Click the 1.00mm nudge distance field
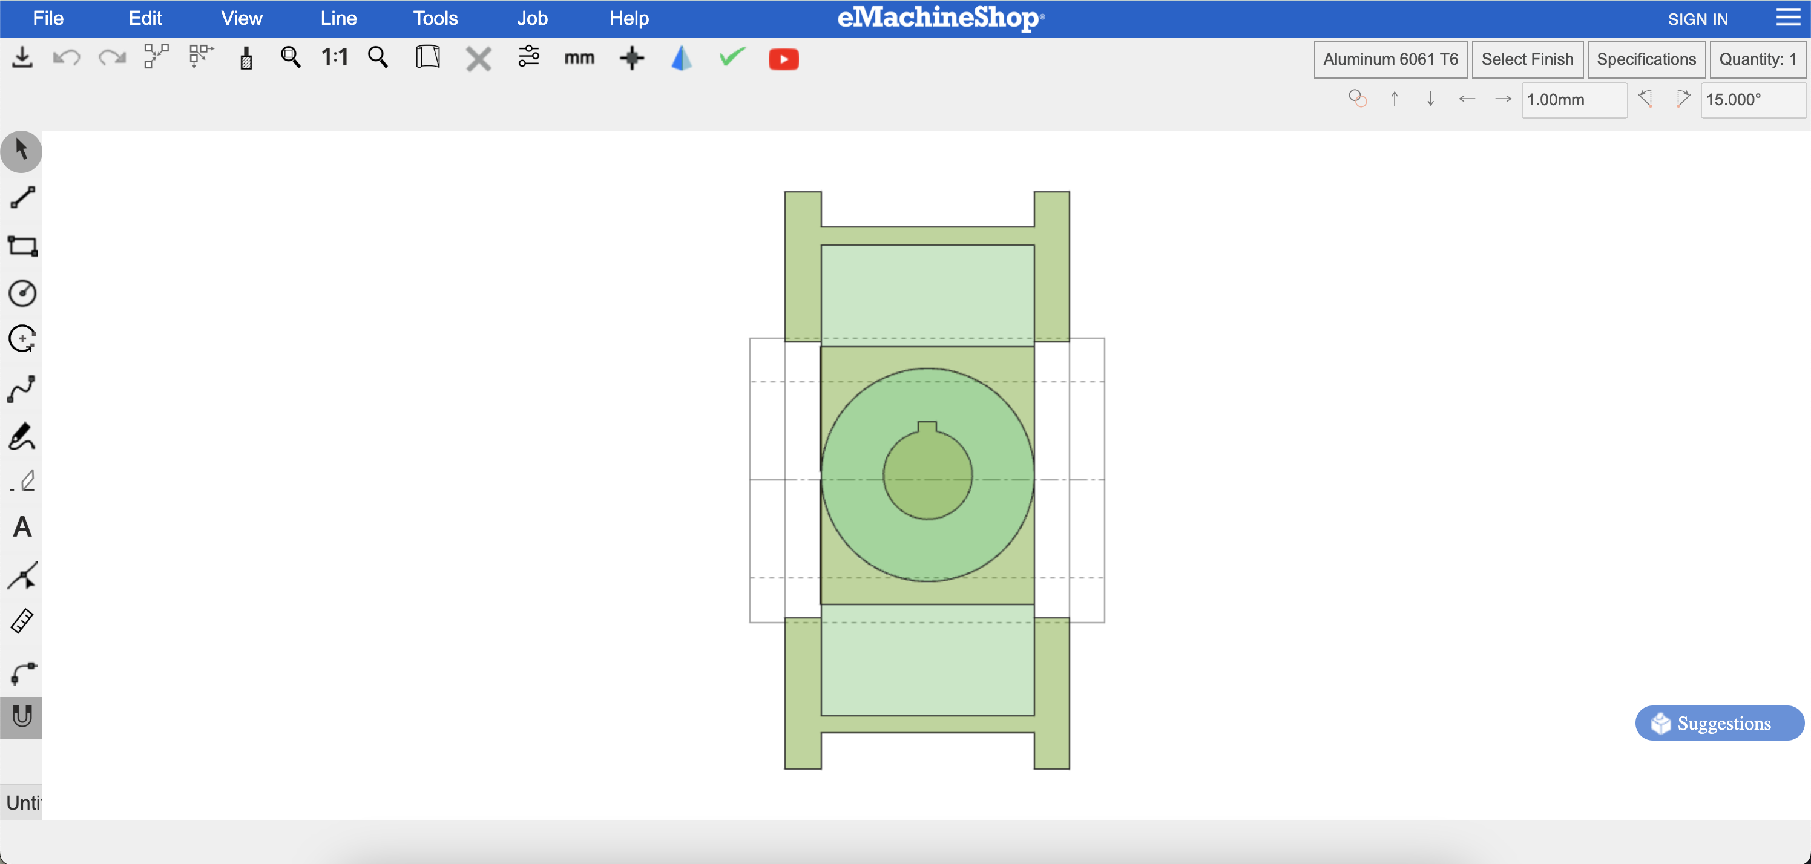Viewport: 1811px width, 864px height. [x=1573, y=100]
